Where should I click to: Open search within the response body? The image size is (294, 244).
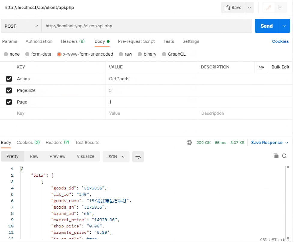coord(285,156)
